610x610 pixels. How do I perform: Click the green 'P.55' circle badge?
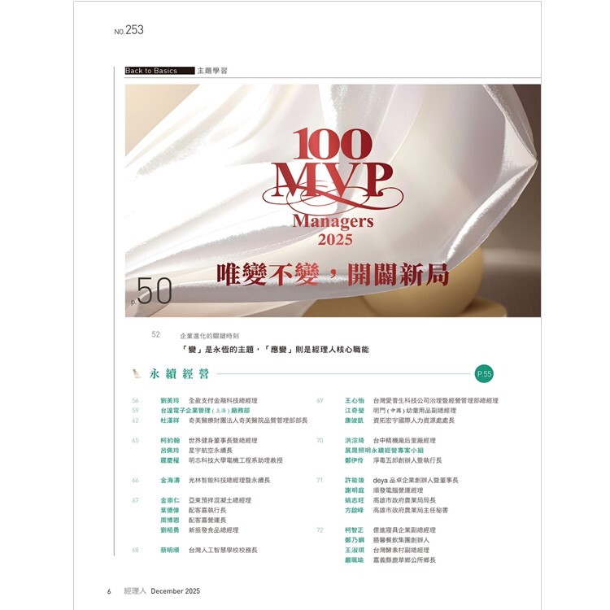tap(484, 374)
